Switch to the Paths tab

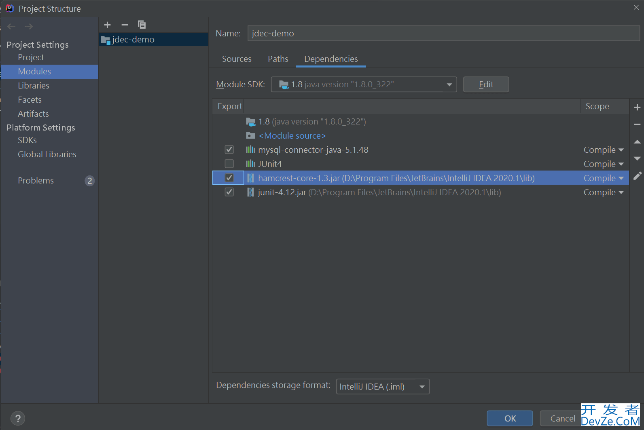click(278, 59)
